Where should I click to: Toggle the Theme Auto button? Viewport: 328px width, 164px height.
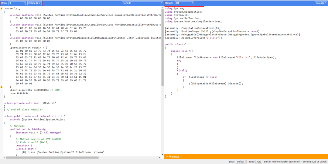click(259, 162)
